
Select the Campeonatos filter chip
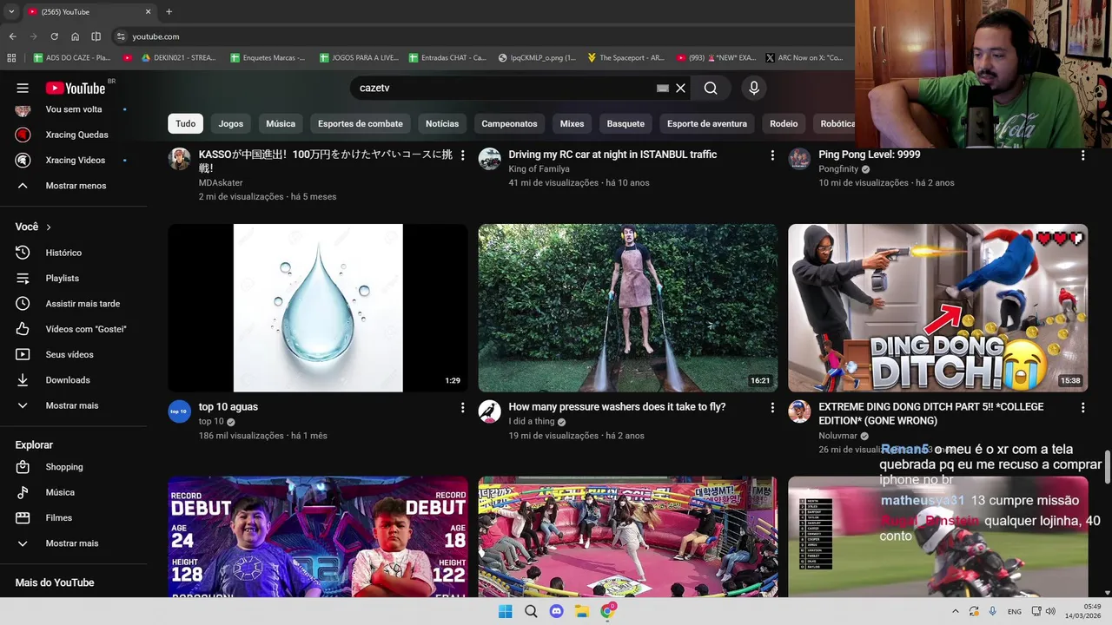click(510, 123)
